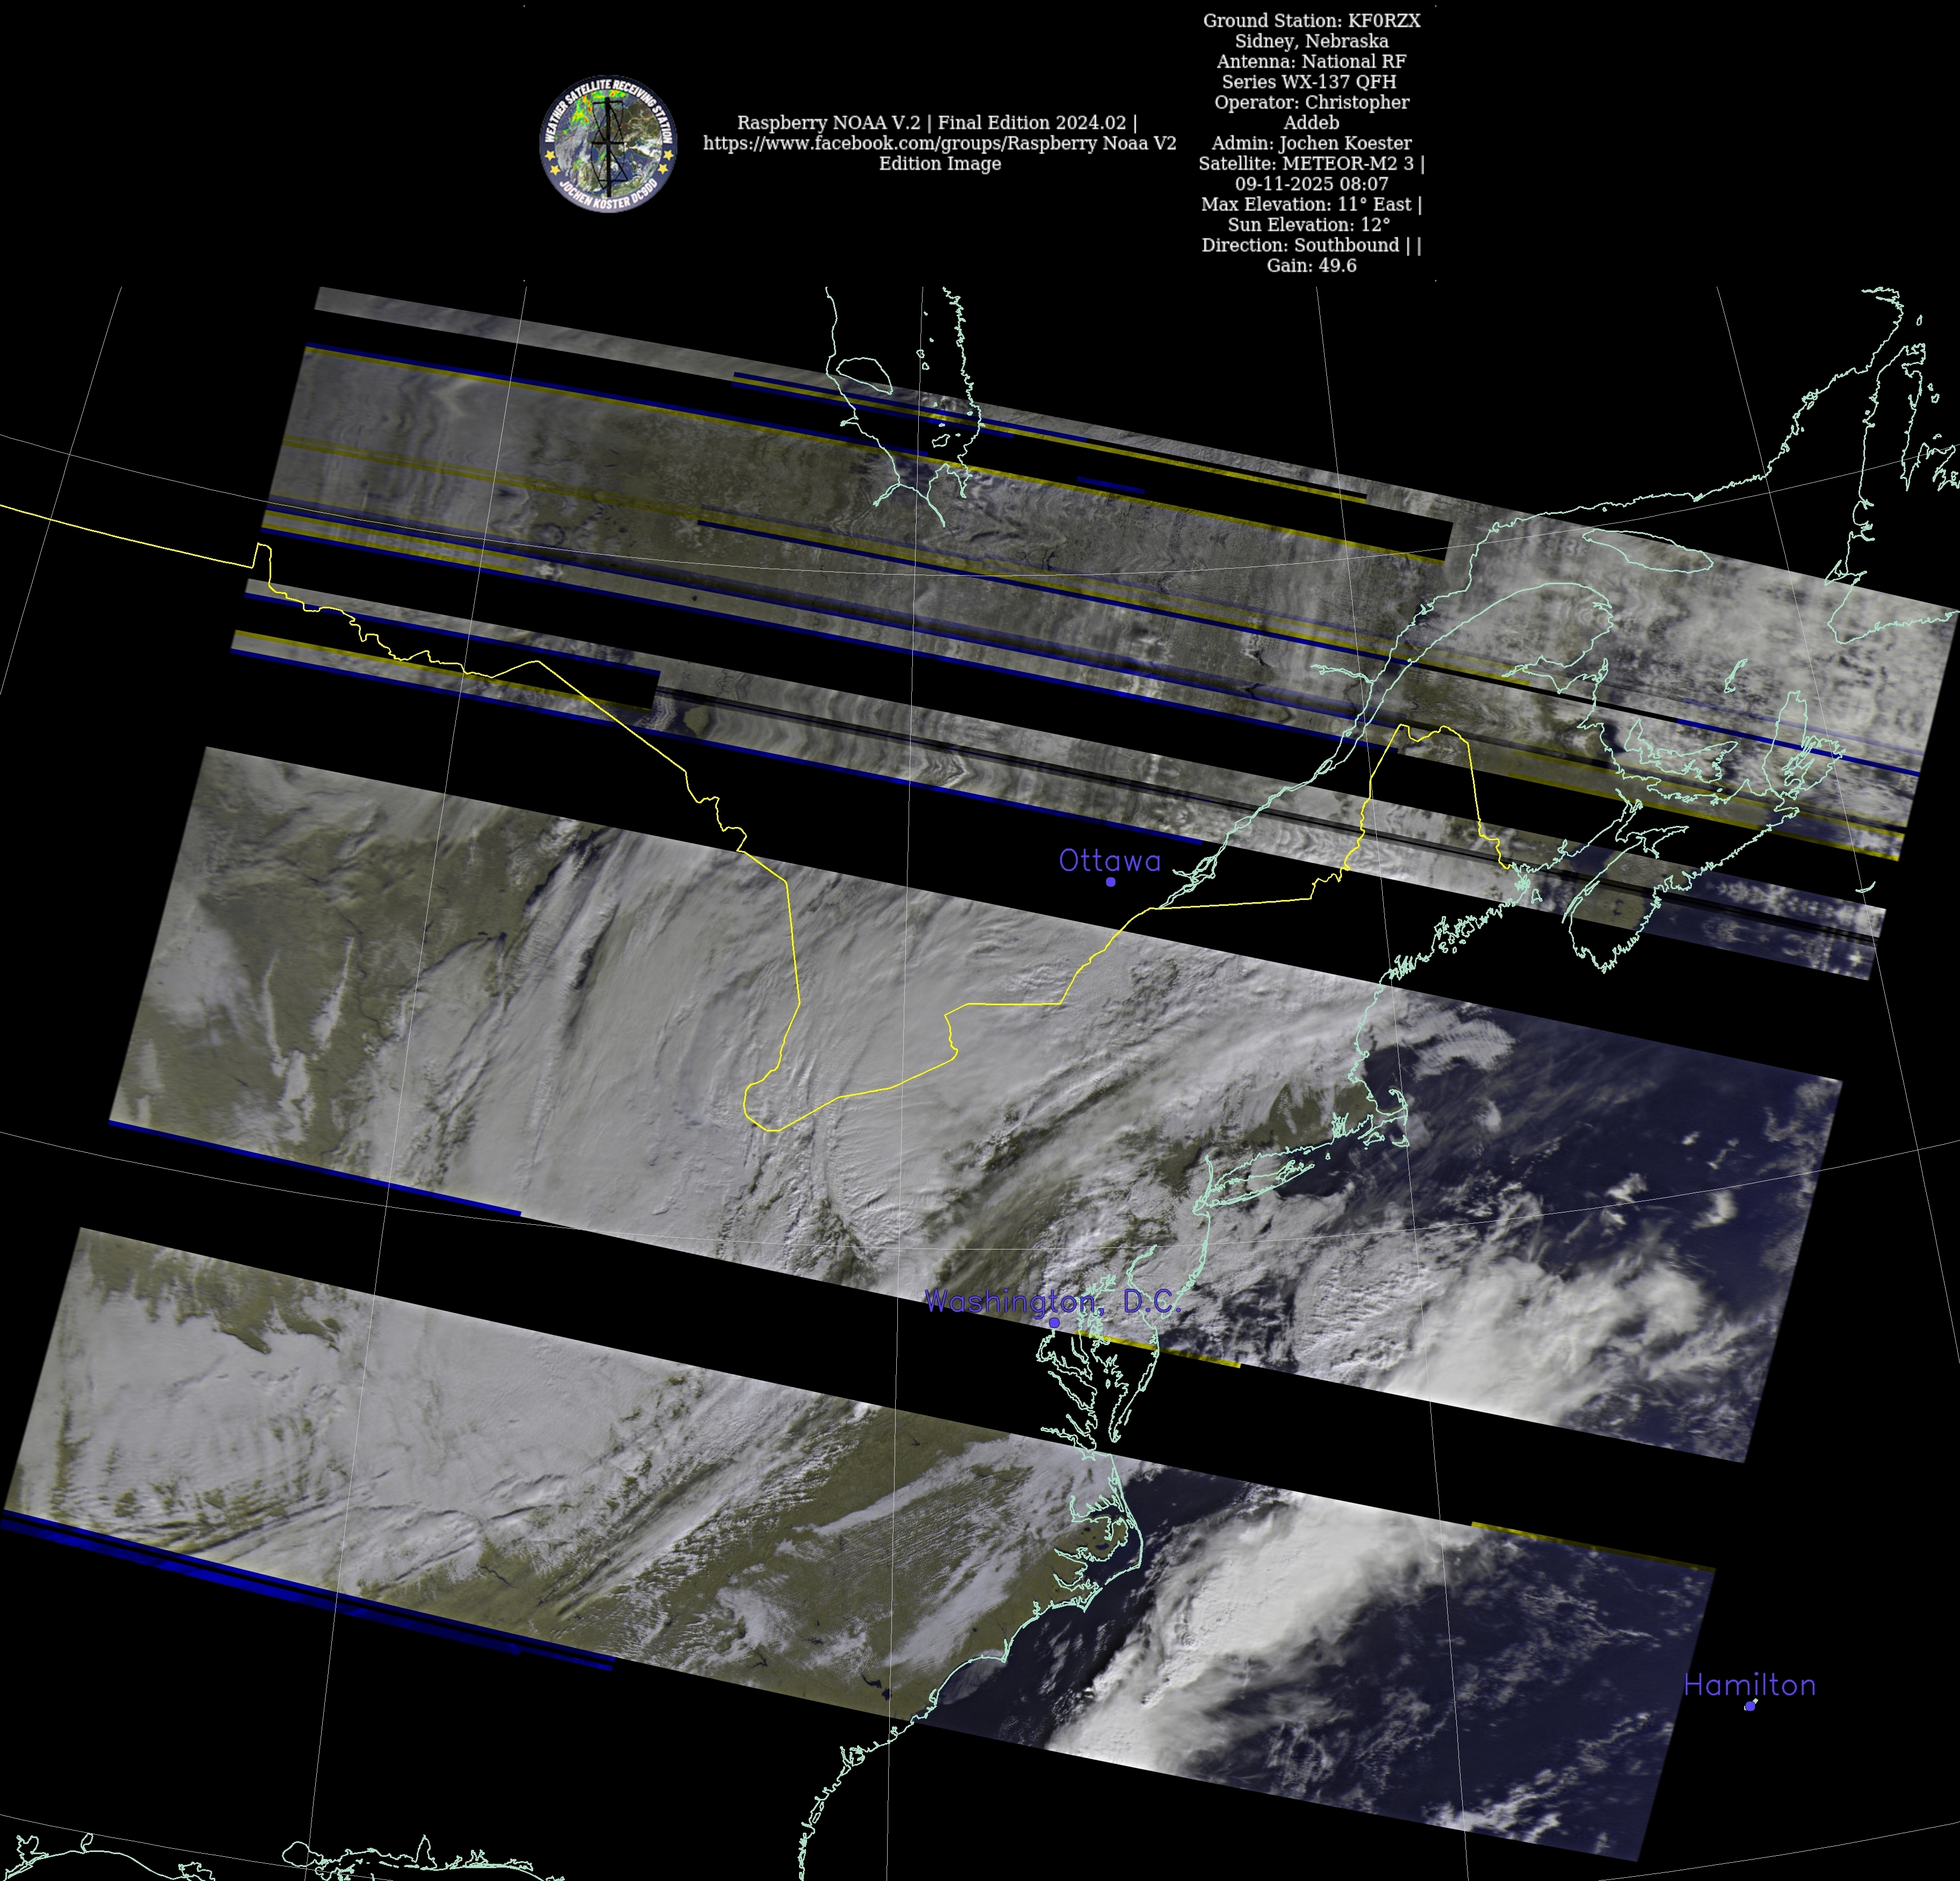Viewport: 1960px width, 1881px height.
Task: Click the Admin Jochen Koester text
Action: click(1311, 143)
